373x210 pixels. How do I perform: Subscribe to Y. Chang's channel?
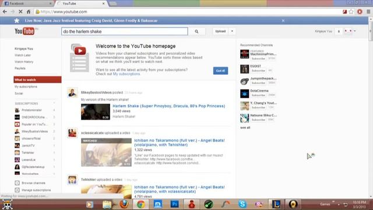tap(258, 107)
